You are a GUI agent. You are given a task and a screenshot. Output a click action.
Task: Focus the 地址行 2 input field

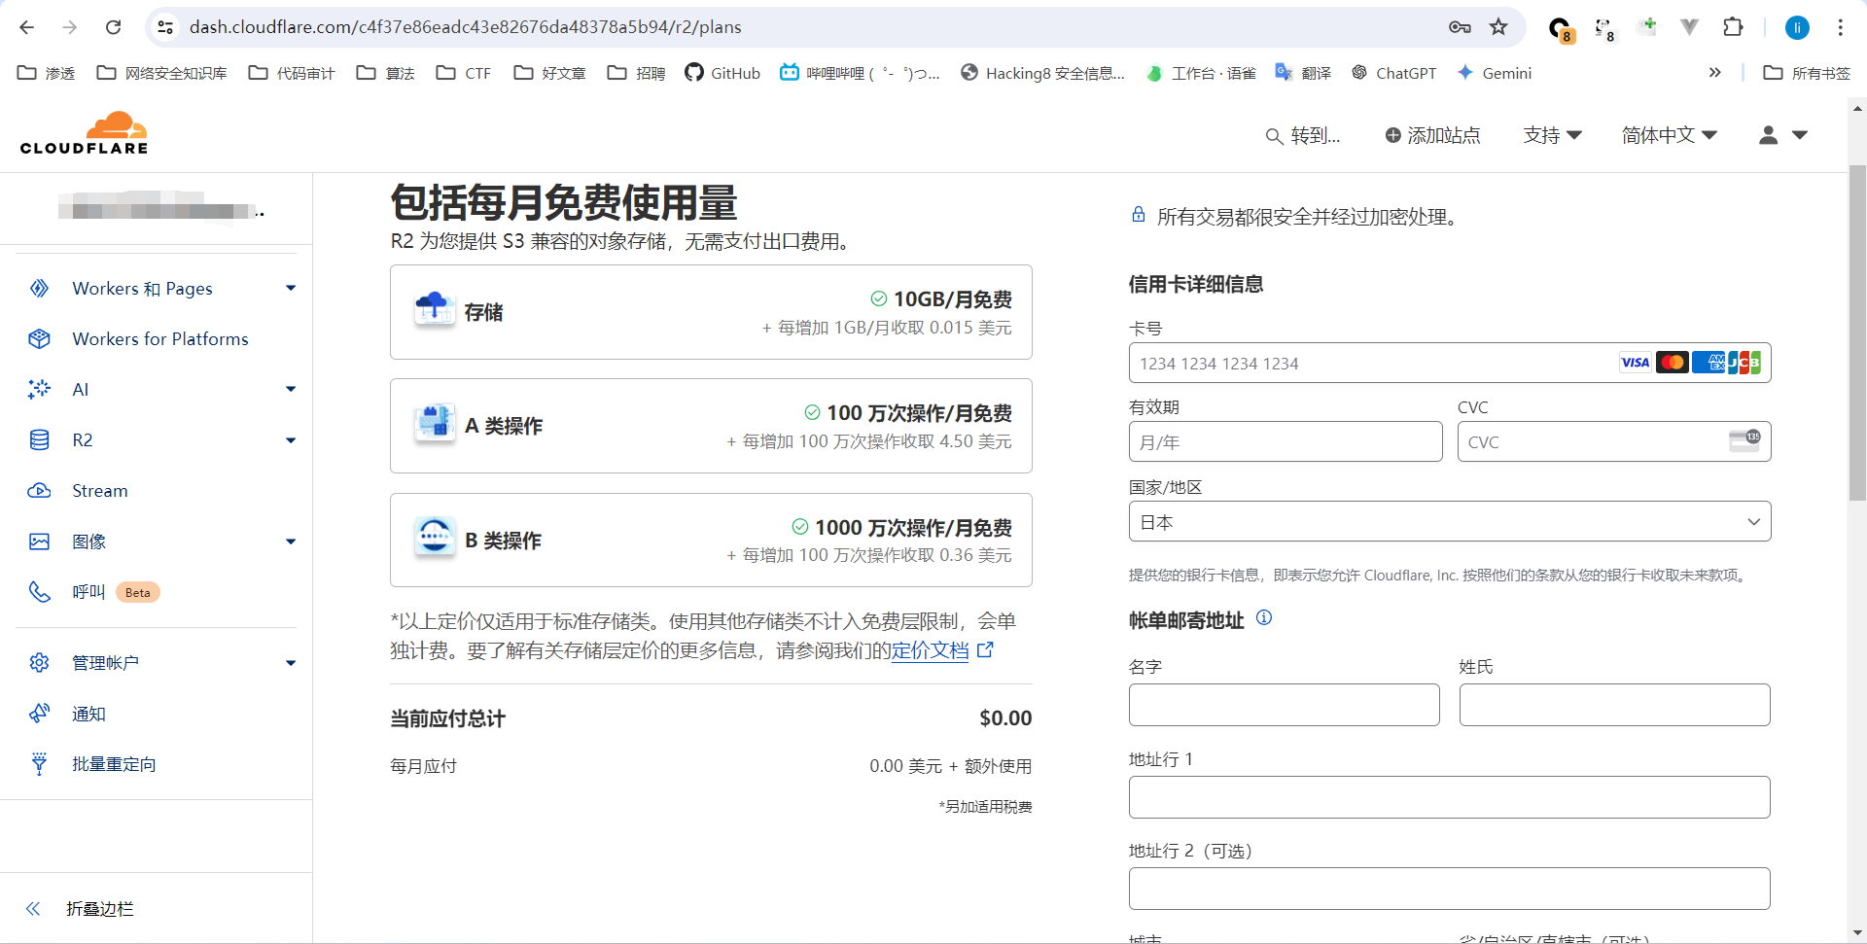pos(1449,889)
